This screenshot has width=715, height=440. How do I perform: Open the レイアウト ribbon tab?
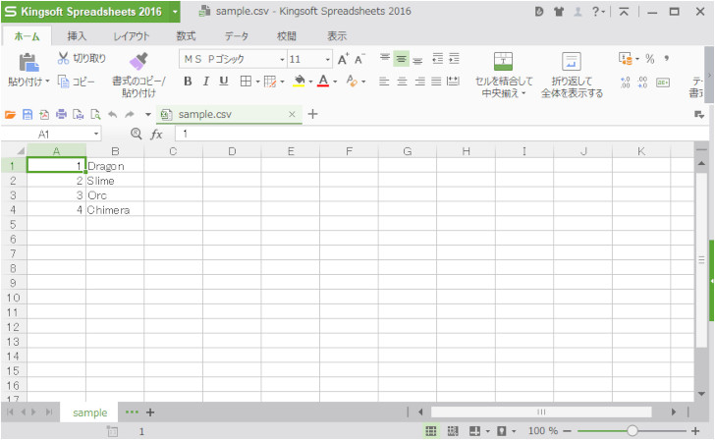131,36
